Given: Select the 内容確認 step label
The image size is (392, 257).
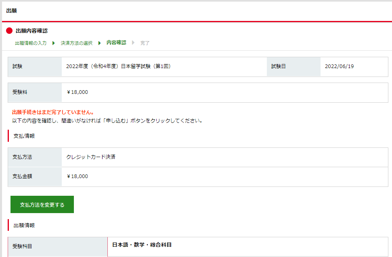Looking at the screenshot, I should tap(116, 43).
